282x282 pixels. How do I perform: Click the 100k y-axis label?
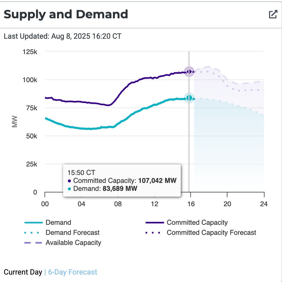tap(30, 80)
